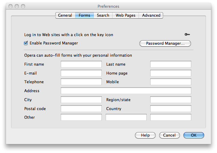Switch to the General tab
Image resolution: width=217 pixels, height=153 pixels.
point(65,16)
